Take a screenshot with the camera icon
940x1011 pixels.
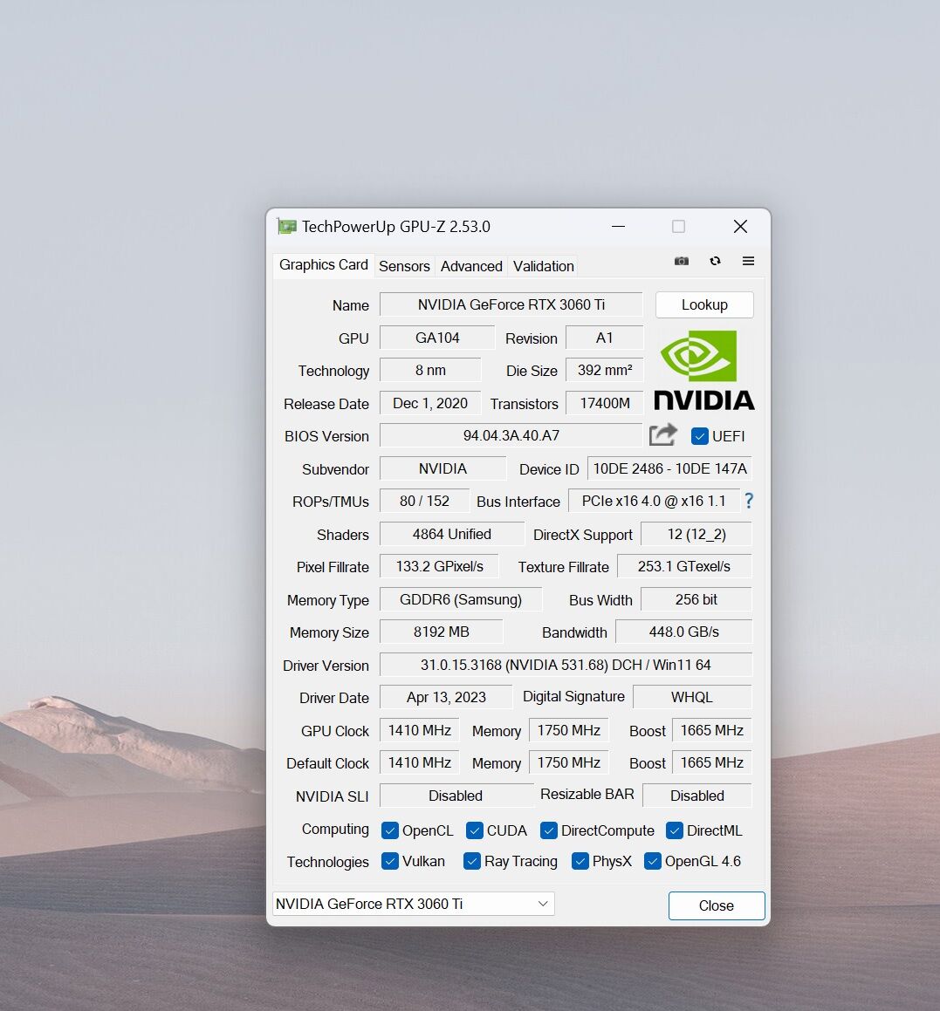click(x=682, y=261)
